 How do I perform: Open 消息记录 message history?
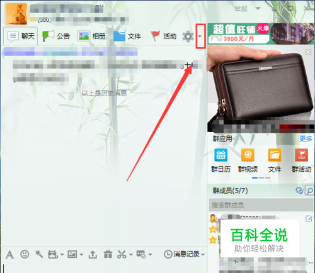pyautogui.click(x=181, y=254)
